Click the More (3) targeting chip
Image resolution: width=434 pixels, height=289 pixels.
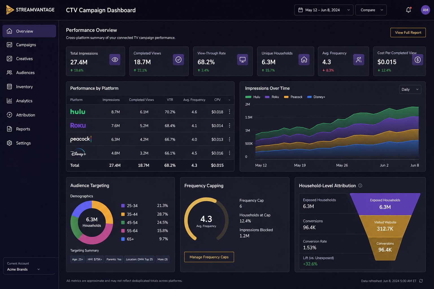click(162, 259)
